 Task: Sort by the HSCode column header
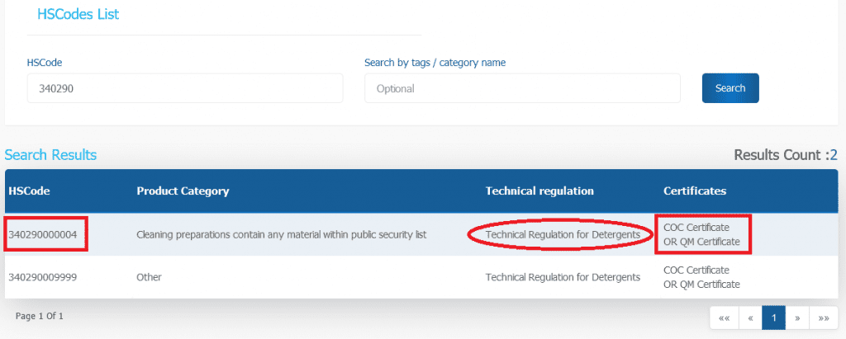30,191
